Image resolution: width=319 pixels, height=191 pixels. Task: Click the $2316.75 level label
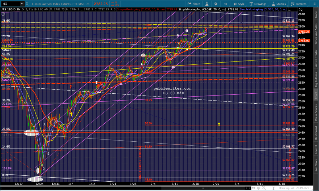[x=288, y=175]
